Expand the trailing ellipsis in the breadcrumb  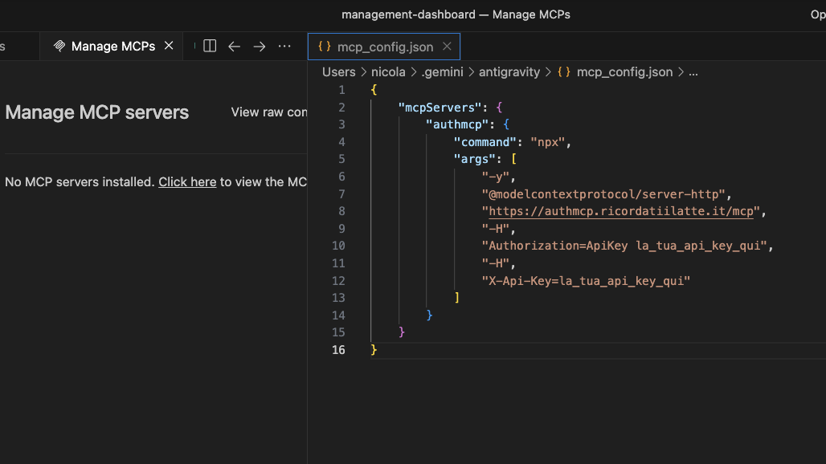coord(693,71)
